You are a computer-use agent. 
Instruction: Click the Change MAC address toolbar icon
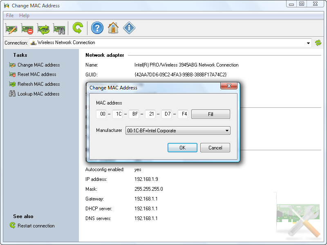[11, 29]
